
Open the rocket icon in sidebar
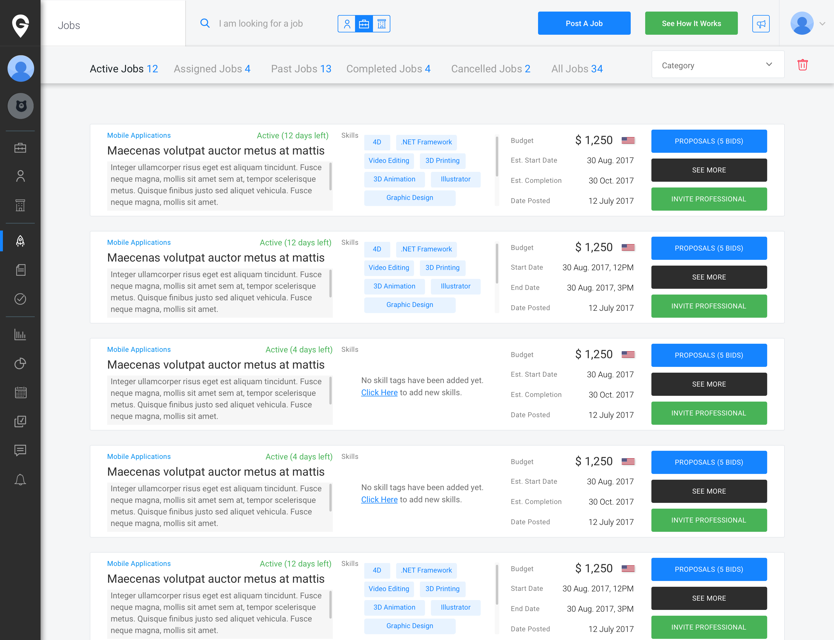(x=20, y=241)
